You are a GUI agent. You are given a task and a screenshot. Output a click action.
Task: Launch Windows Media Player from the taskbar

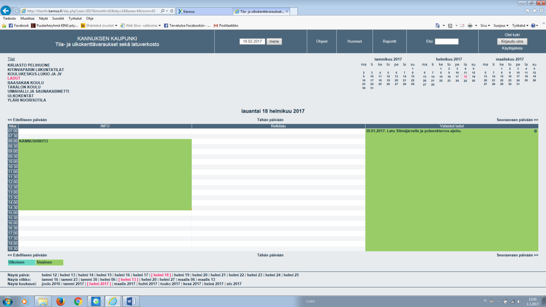(24, 301)
